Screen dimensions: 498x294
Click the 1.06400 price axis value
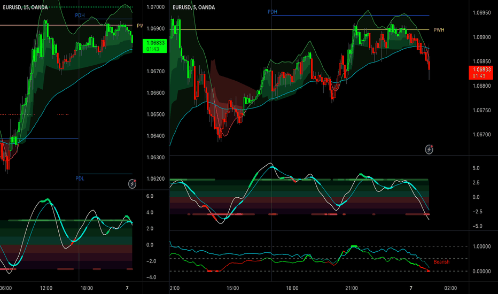[x=155, y=136]
